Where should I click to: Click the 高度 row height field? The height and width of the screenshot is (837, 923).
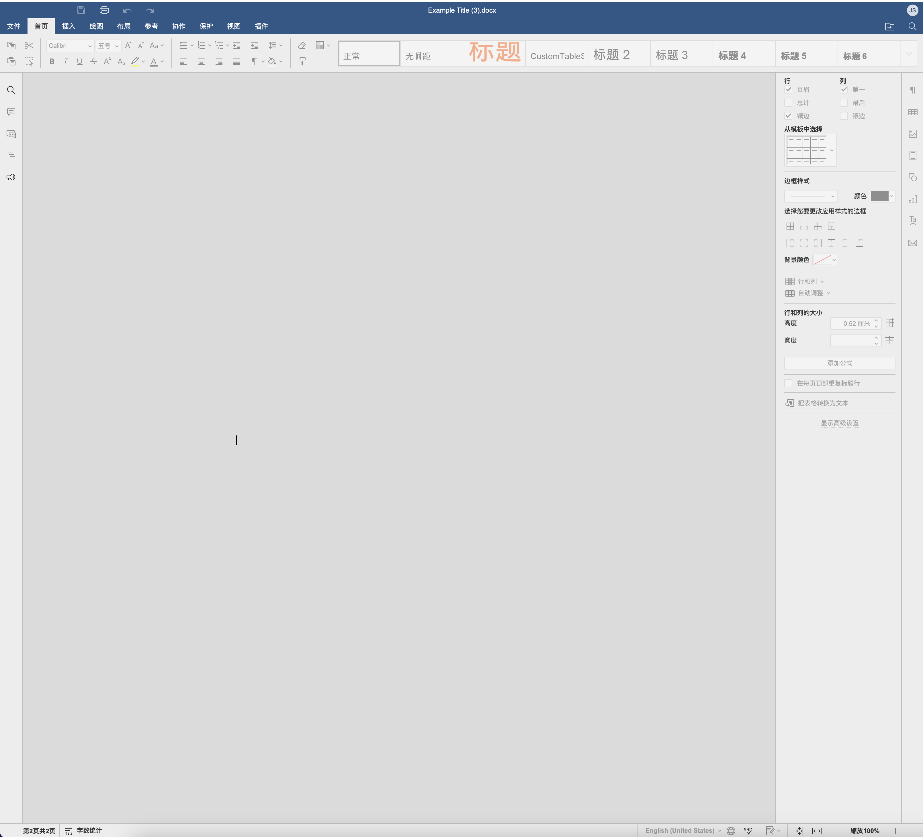855,324
